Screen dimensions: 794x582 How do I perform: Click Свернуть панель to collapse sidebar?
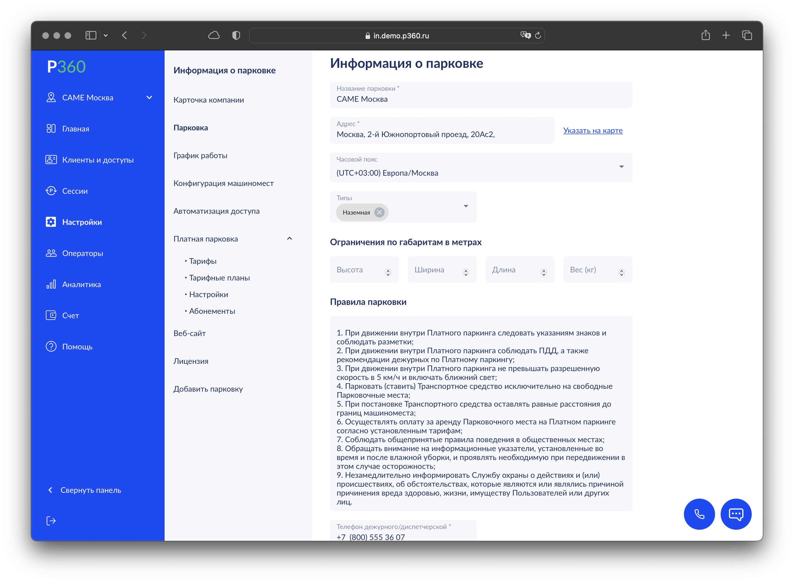point(91,490)
